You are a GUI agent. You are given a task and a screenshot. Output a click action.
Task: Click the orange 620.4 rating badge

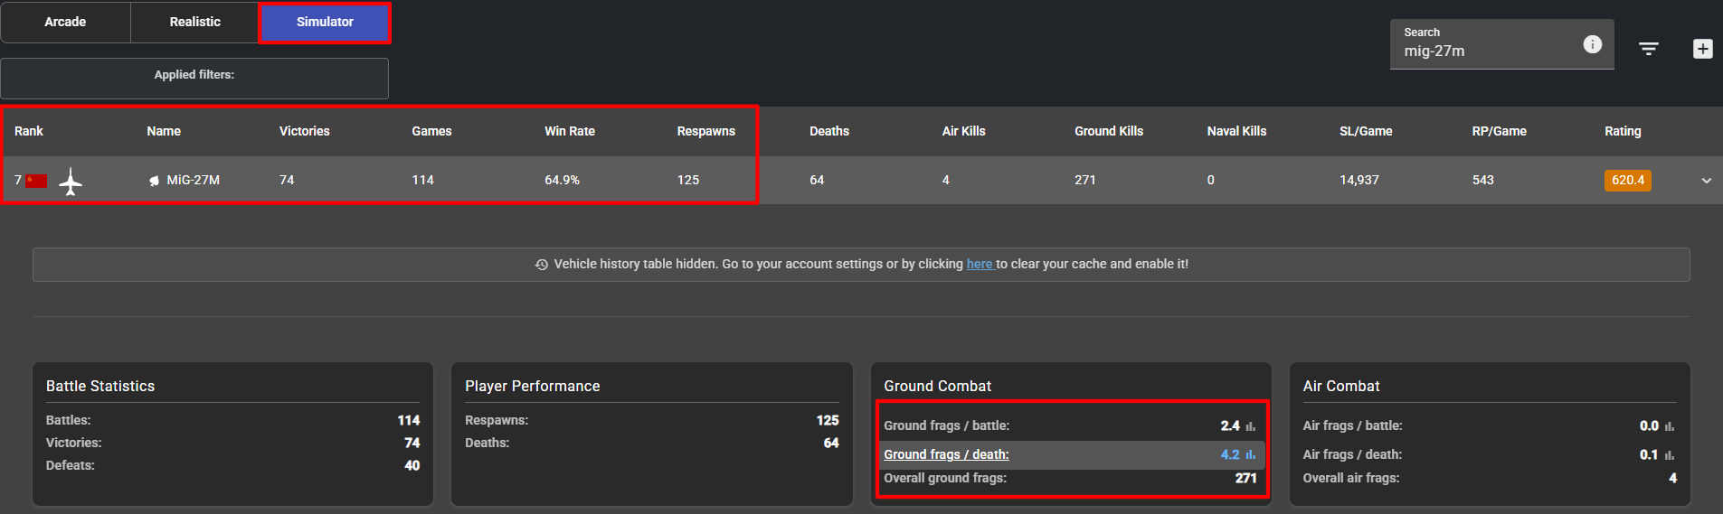tap(1627, 180)
